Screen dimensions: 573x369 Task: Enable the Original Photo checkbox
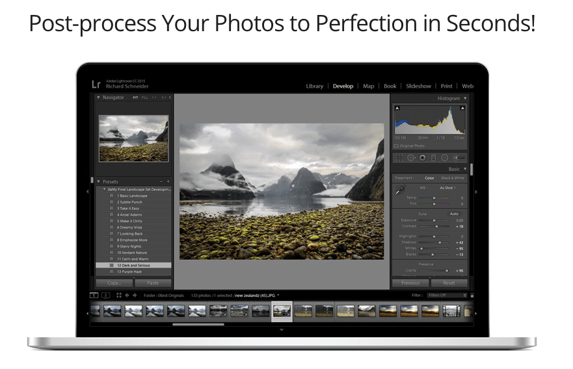point(396,146)
